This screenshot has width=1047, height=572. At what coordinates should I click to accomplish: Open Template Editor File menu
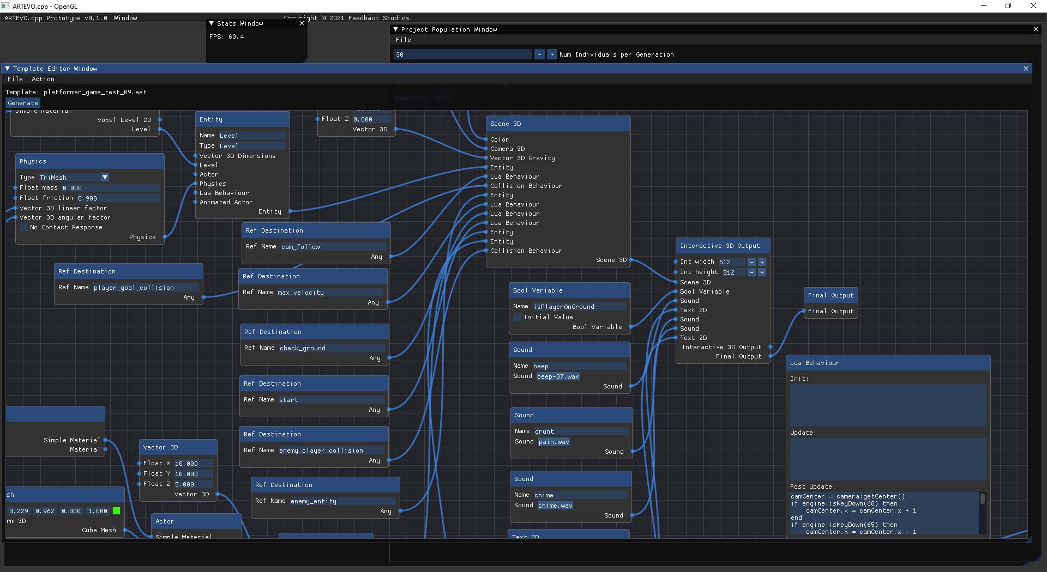[x=15, y=79]
